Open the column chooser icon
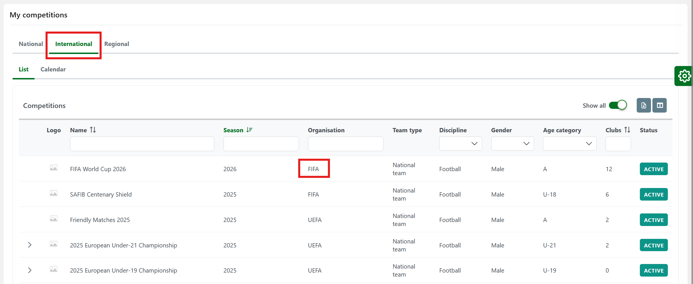Image resolution: width=693 pixels, height=284 pixels. click(x=660, y=105)
